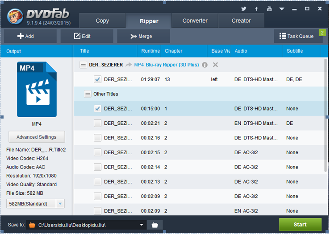
Task: Click chapter count 13 in main title row
Action: click(167, 79)
